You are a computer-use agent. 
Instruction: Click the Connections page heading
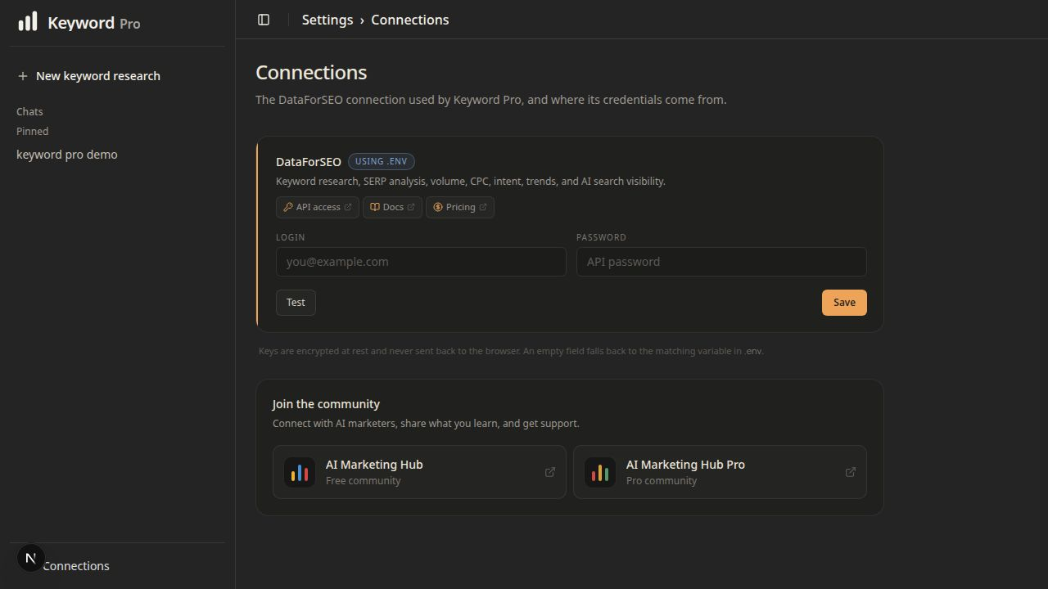click(311, 72)
